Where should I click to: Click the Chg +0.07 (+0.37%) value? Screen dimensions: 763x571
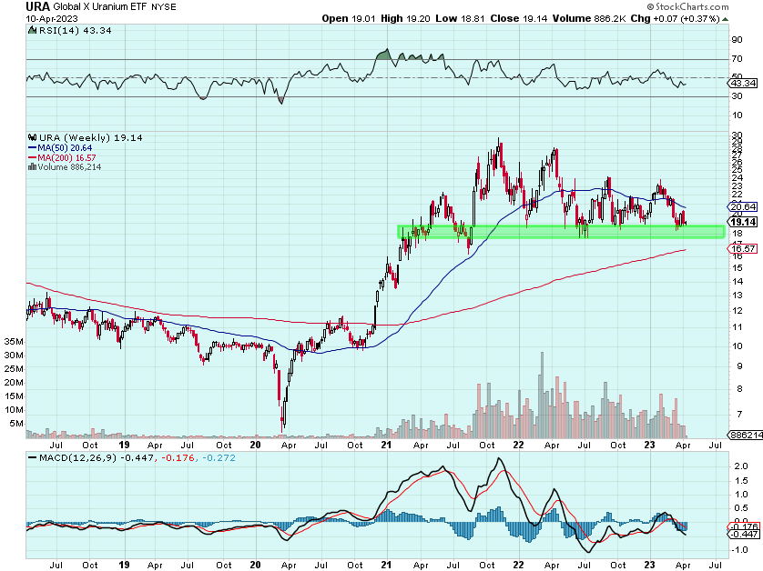click(675, 18)
